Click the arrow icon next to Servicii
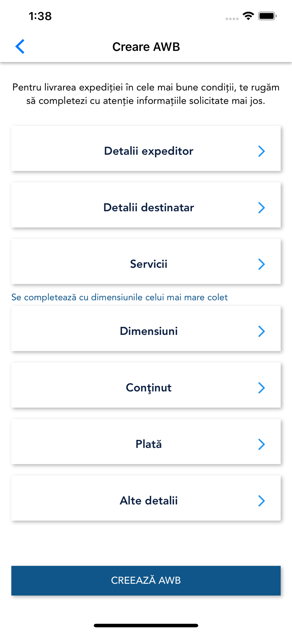This screenshot has width=292, height=633. tap(261, 264)
